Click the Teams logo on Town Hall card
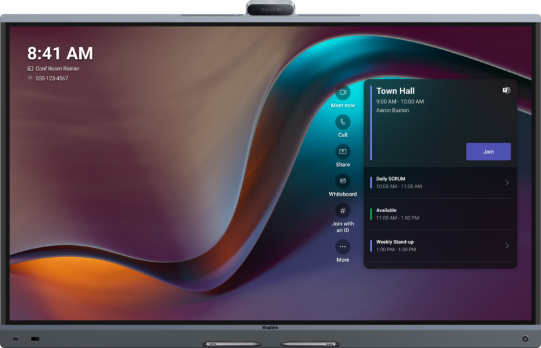 point(506,90)
